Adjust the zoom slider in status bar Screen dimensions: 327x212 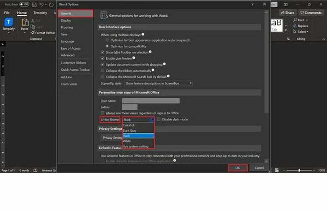click(x=299, y=171)
